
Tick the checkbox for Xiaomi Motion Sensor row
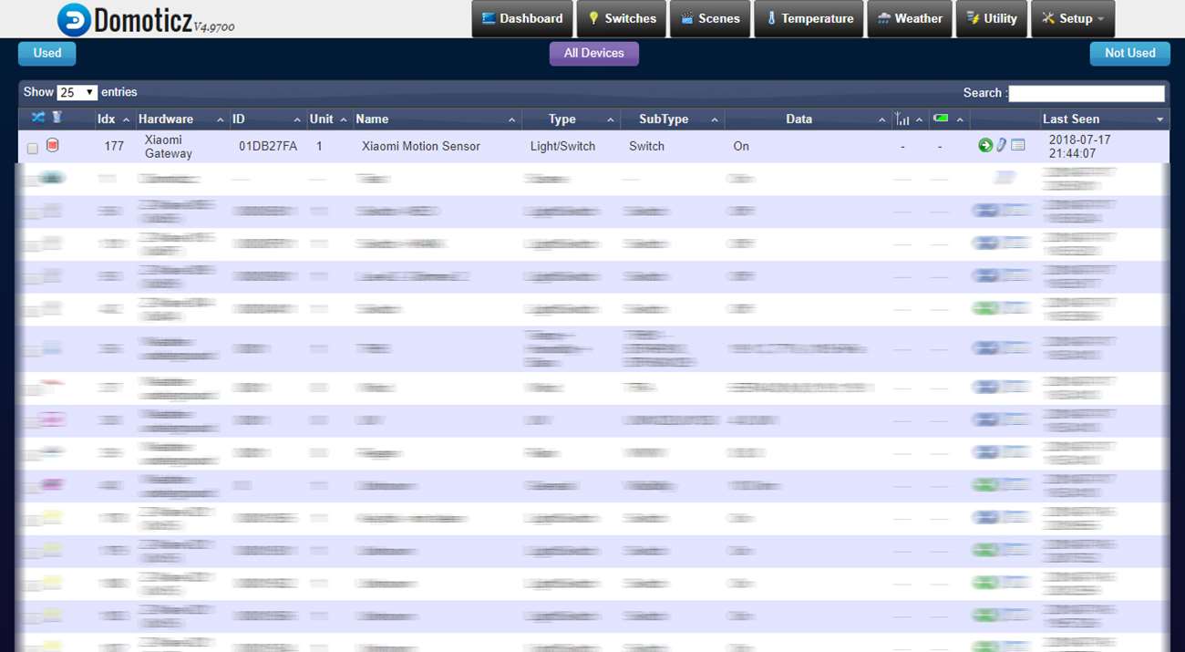pos(33,148)
